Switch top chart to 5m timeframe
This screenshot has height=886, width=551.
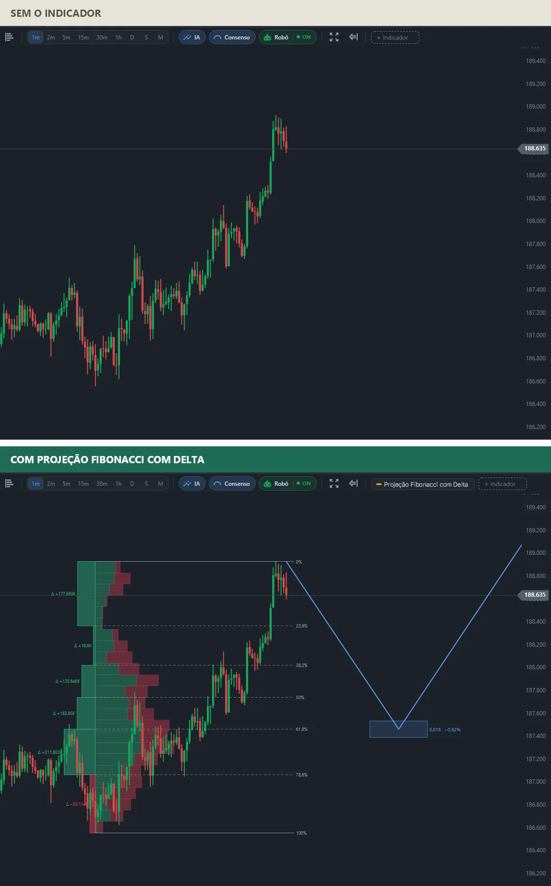pyautogui.click(x=66, y=37)
